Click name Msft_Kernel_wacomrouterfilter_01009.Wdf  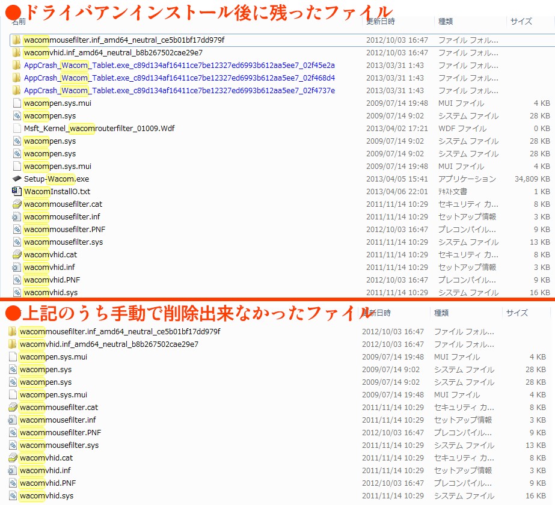coord(99,129)
